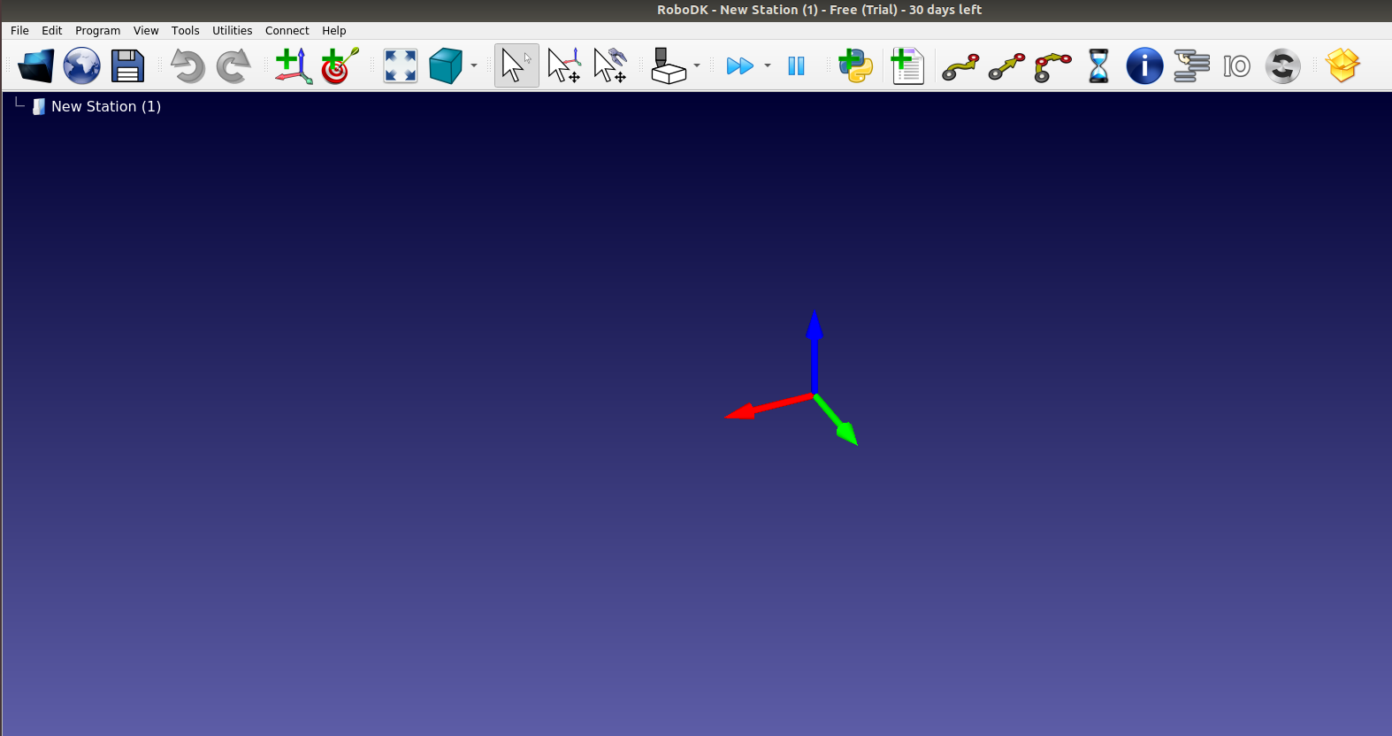Image resolution: width=1392 pixels, height=736 pixels.
Task: Redo the last action
Action: 233,66
